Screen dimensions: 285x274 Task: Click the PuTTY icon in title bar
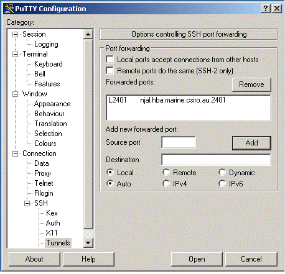(x=9, y=9)
